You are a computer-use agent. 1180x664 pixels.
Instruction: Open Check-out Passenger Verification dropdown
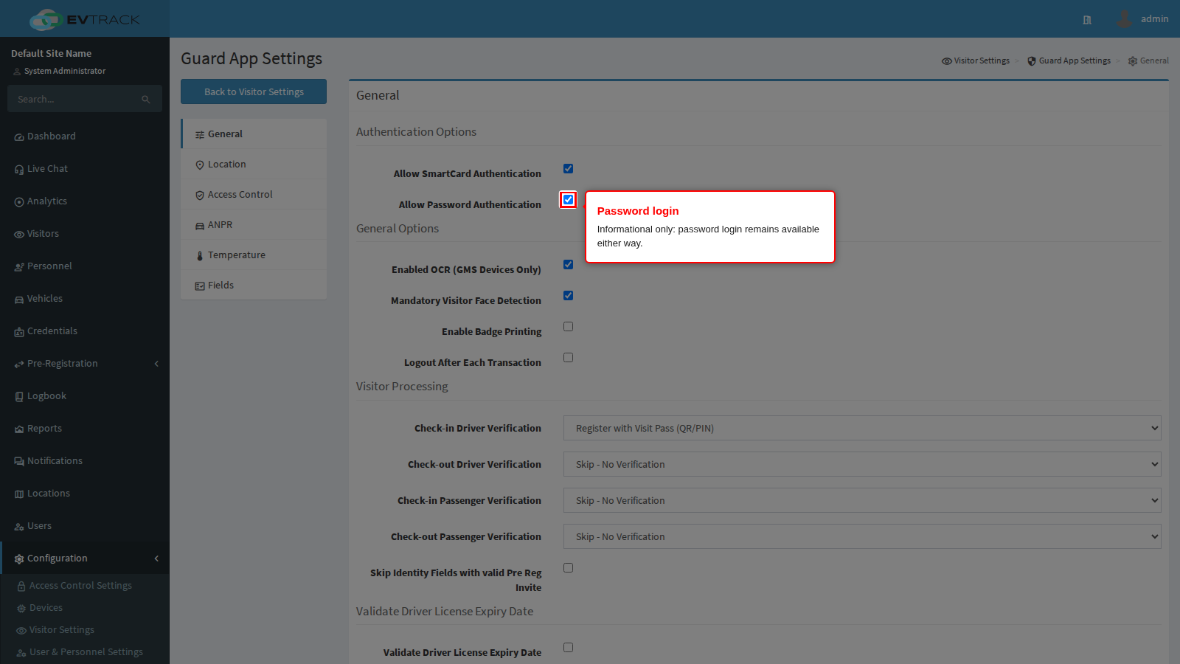(x=862, y=536)
